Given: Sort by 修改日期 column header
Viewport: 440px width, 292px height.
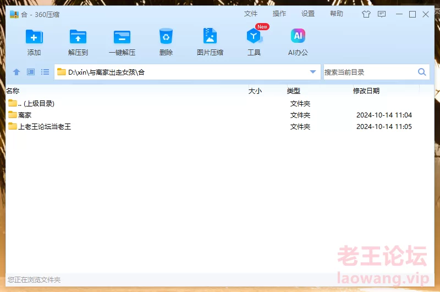Looking at the screenshot, I should coord(366,91).
